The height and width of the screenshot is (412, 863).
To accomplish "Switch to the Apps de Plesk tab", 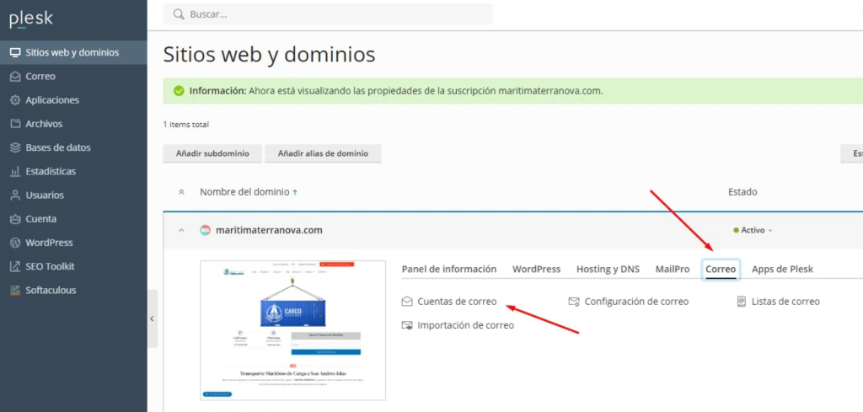I will [782, 269].
